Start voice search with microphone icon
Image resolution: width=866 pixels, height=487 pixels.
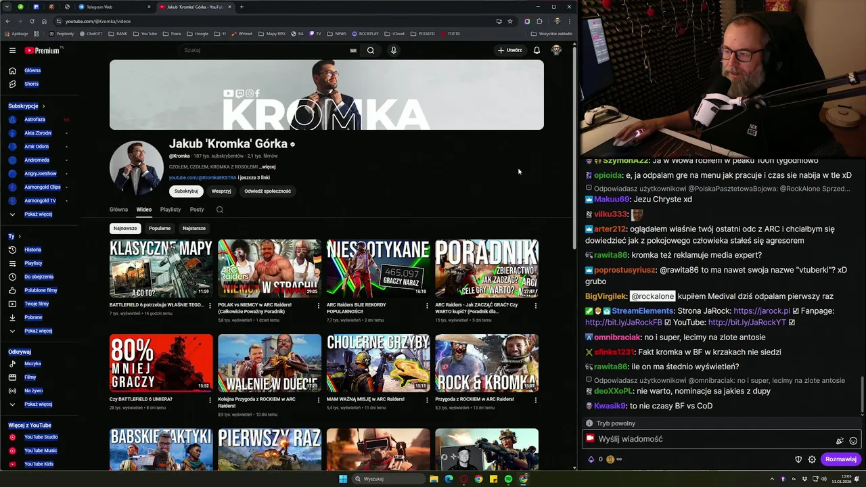pyautogui.click(x=394, y=50)
